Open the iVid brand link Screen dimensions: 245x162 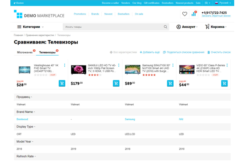point(181,119)
